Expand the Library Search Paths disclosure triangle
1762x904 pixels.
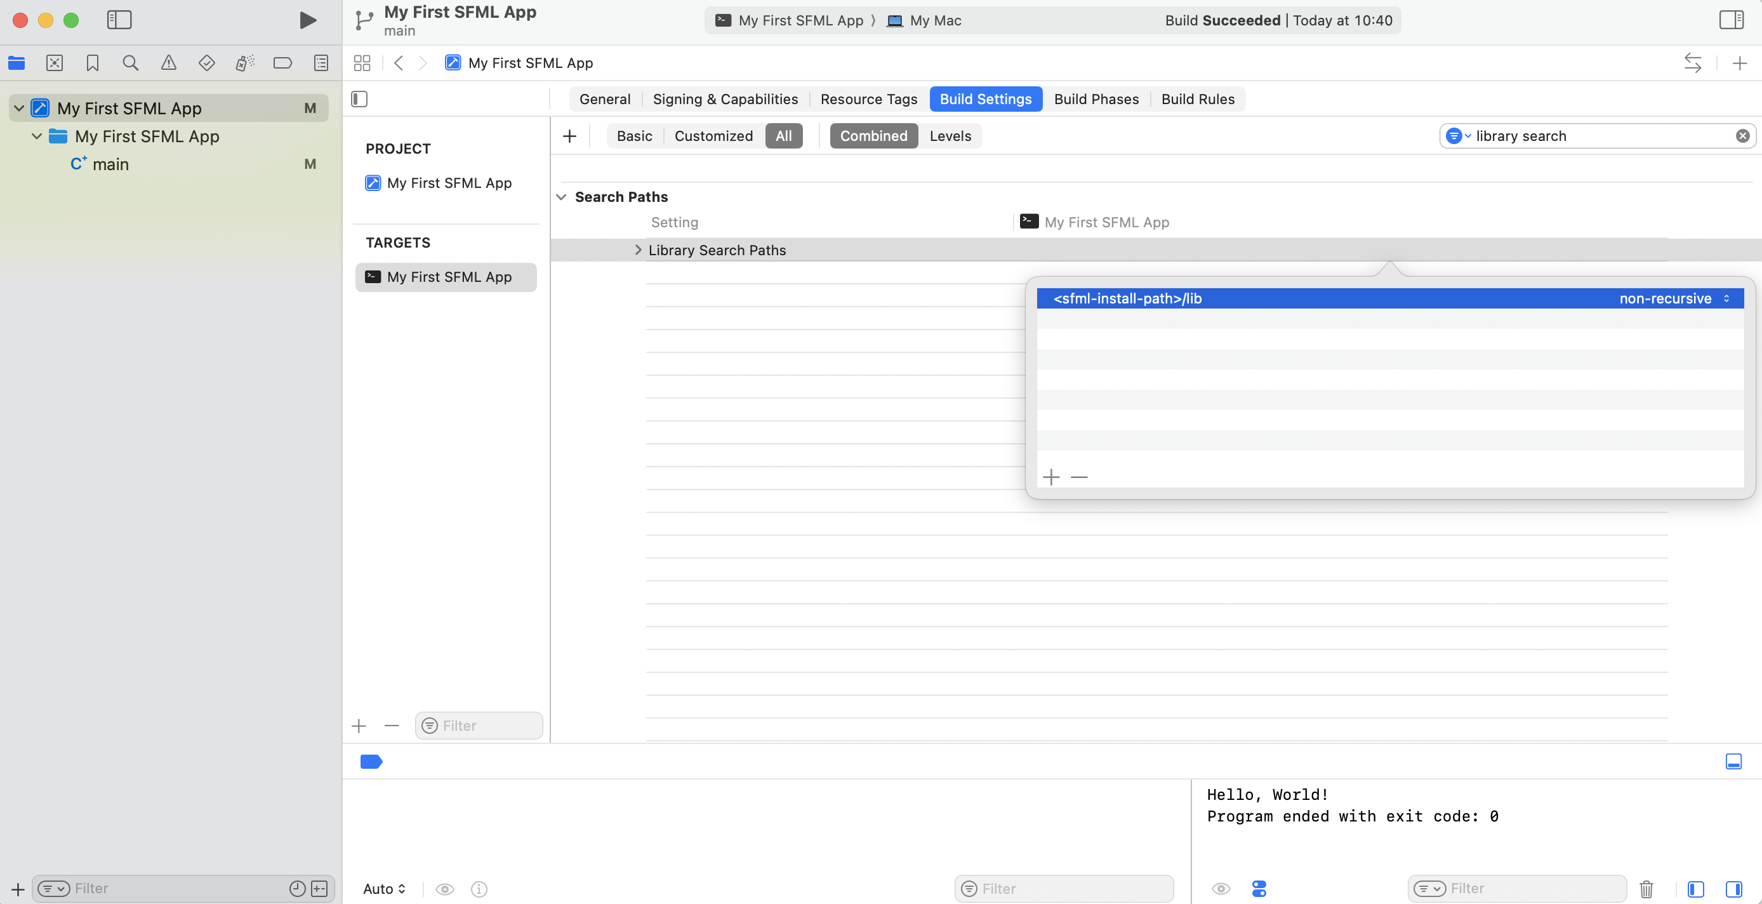(638, 249)
